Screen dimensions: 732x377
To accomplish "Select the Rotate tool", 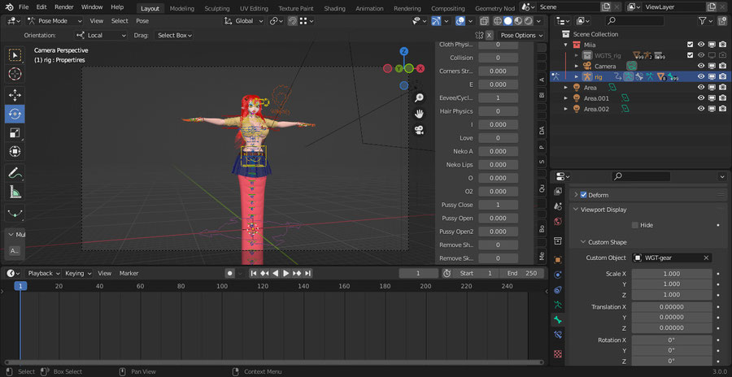I will 15,114.
